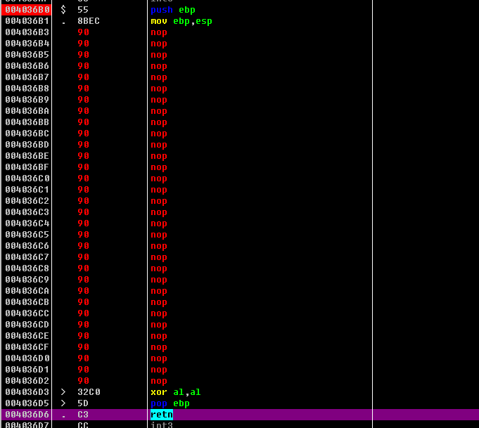The image size is (479, 428).
Task: Click the jump marker at 004036D5
Action: pyautogui.click(x=63, y=403)
